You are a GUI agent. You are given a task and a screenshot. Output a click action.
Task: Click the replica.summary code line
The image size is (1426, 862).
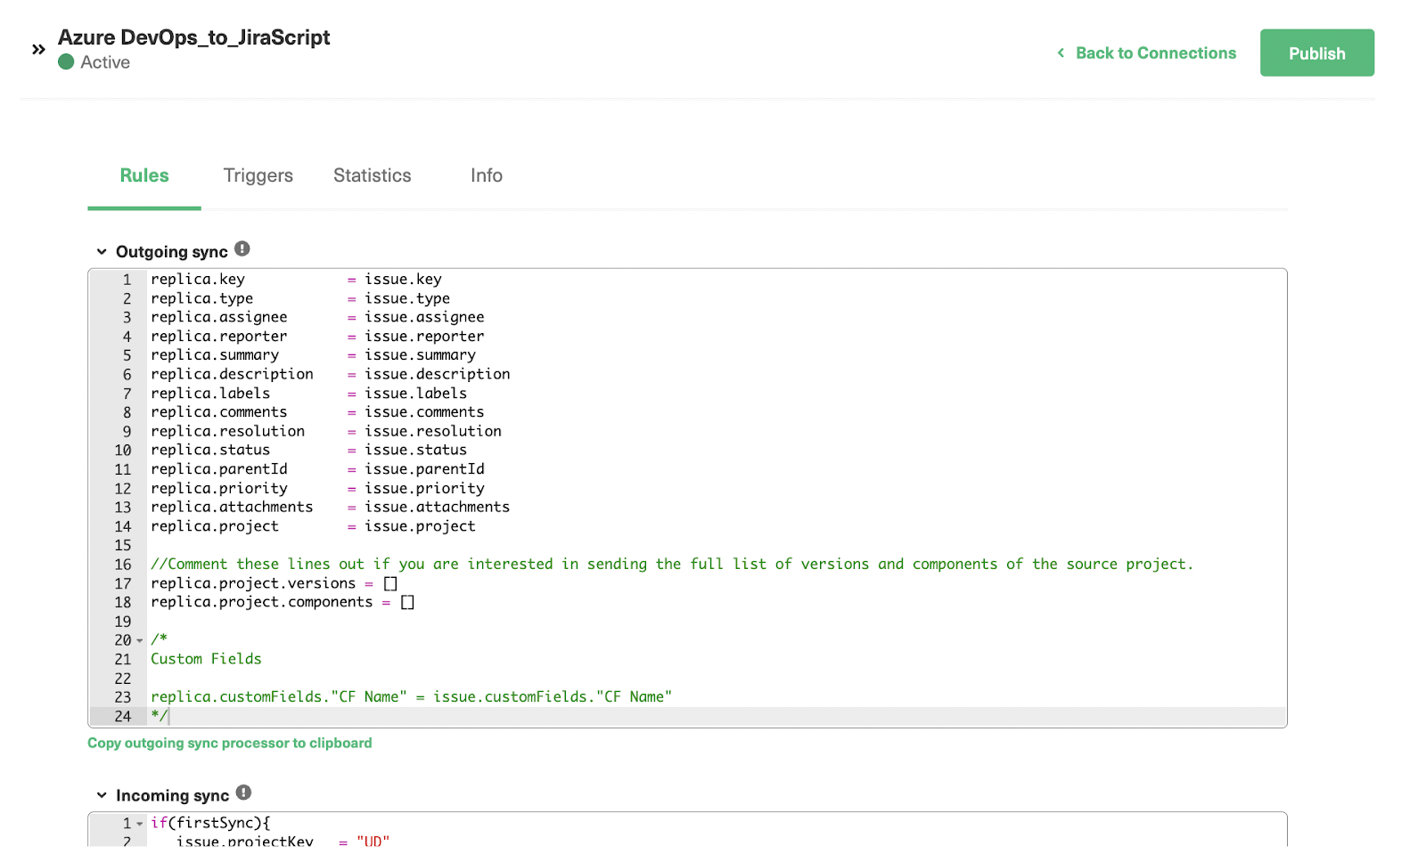[x=313, y=355]
